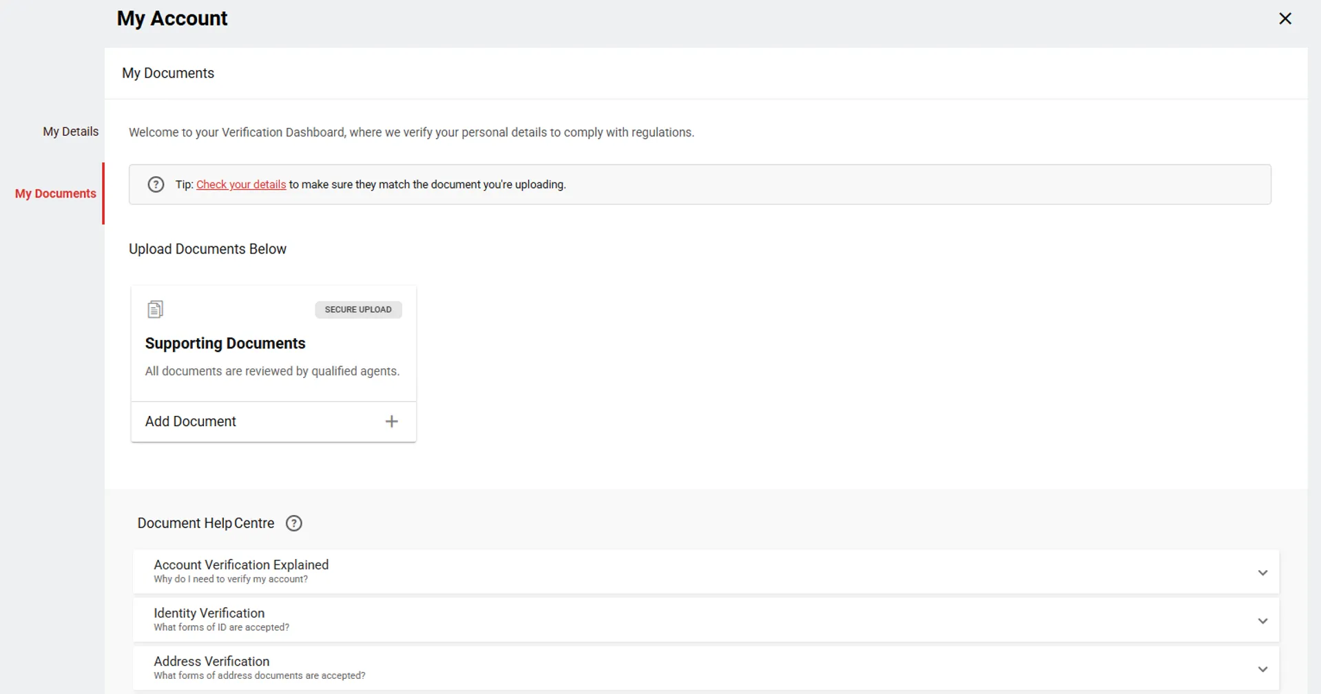The image size is (1321, 694).
Task: Open the 'Identity Verification' help title
Action: tap(209, 613)
